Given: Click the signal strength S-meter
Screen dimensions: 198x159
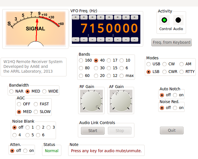Looking at the screenshot, I should (36, 28).
